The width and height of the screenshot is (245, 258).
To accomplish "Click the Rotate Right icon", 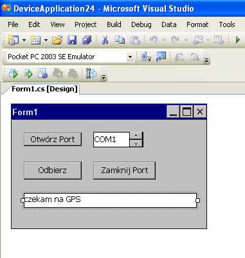I will click(194, 57).
